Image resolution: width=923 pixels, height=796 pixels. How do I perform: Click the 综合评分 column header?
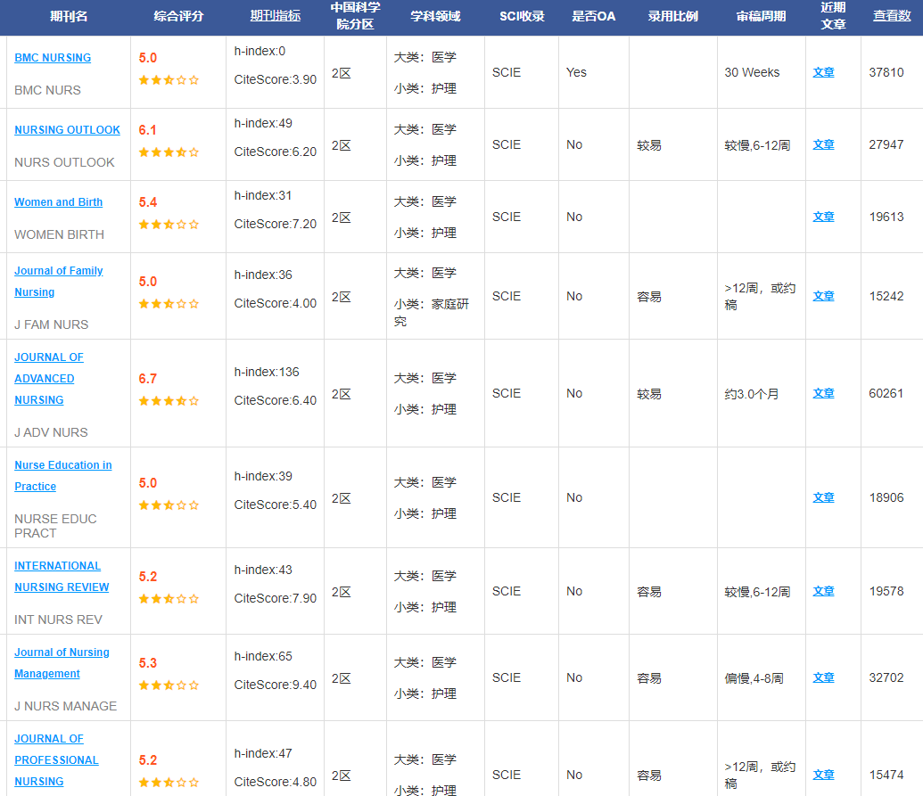[178, 16]
